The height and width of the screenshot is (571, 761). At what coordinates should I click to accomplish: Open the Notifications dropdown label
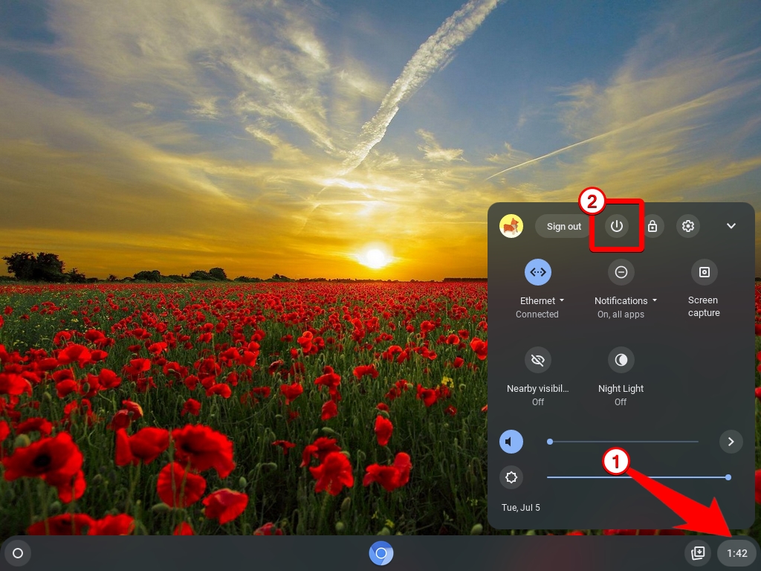[625, 300]
